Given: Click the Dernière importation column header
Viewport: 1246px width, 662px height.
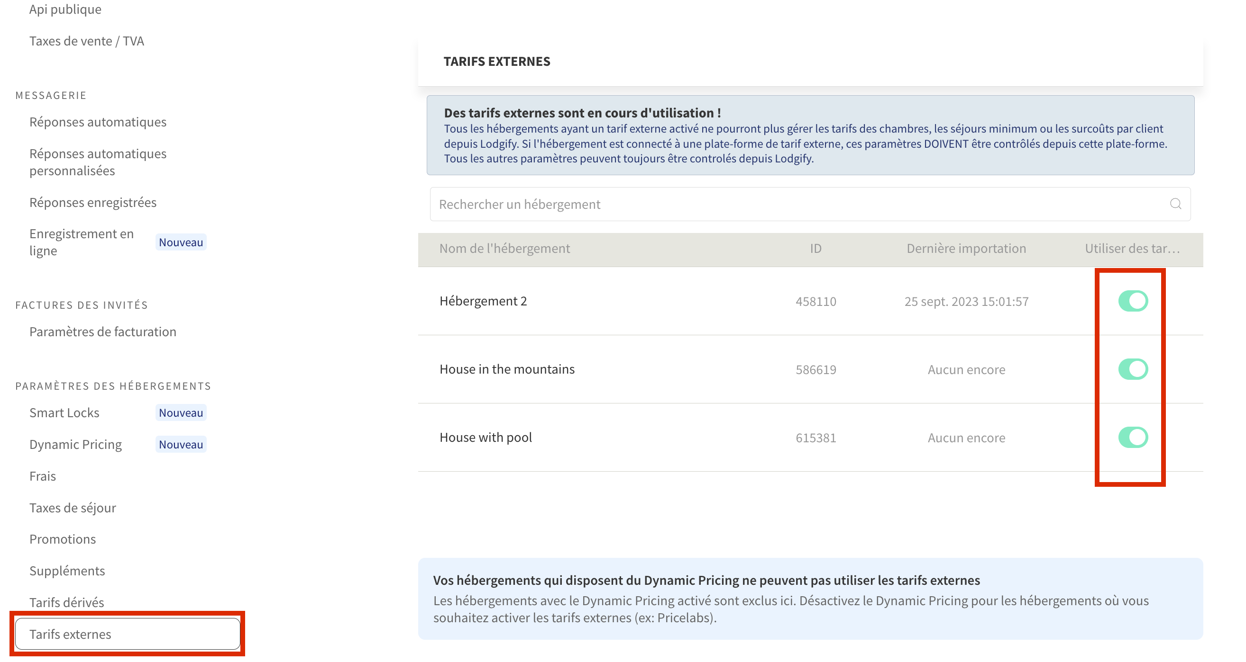Looking at the screenshot, I should (x=966, y=249).
